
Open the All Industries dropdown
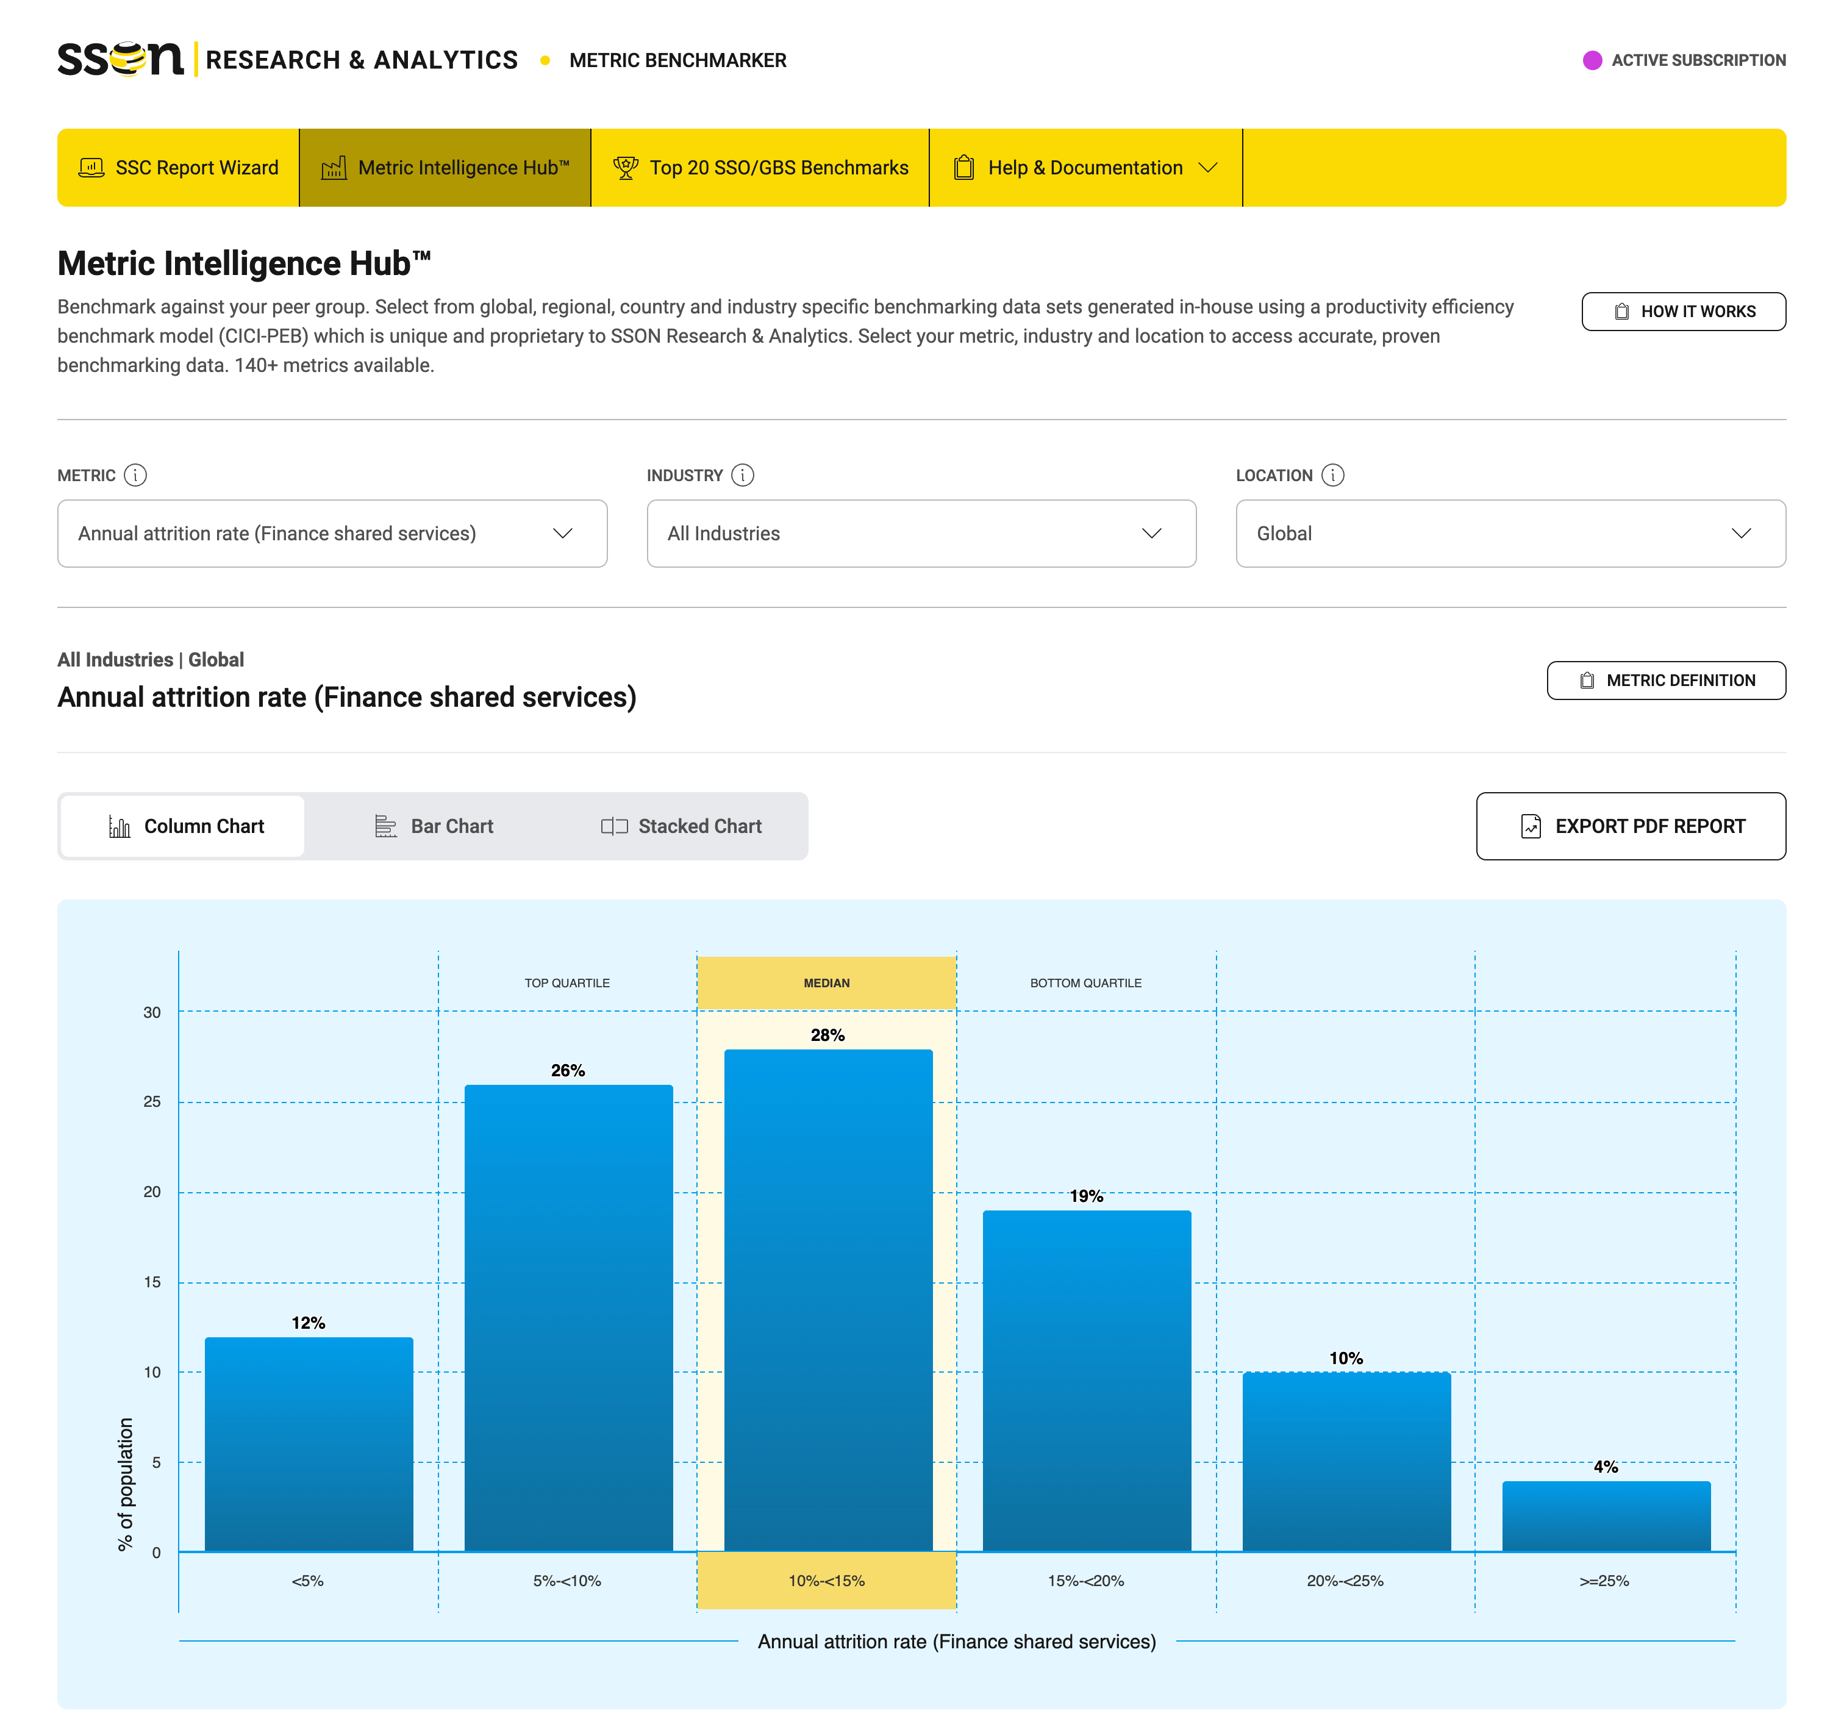(x=921, y=534)
